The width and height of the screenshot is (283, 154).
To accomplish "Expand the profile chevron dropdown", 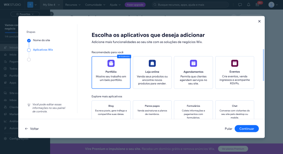I will 277,5.
